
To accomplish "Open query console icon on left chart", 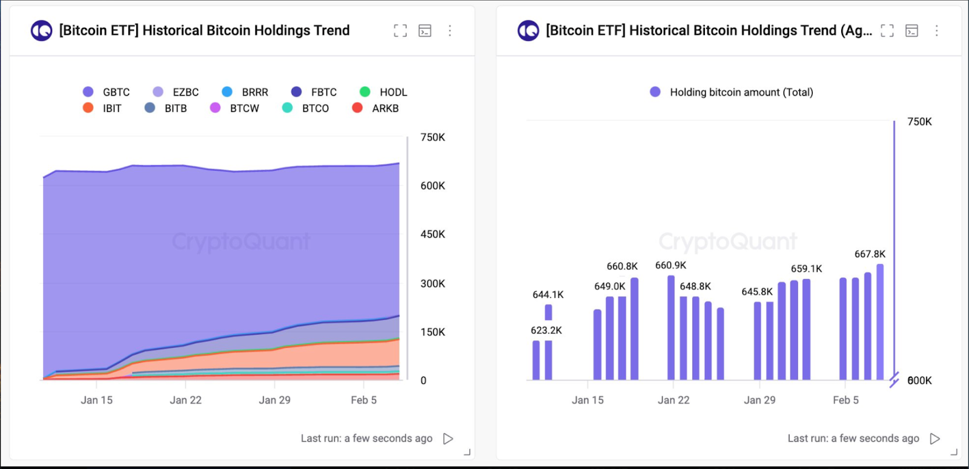I will coord(425,31).
